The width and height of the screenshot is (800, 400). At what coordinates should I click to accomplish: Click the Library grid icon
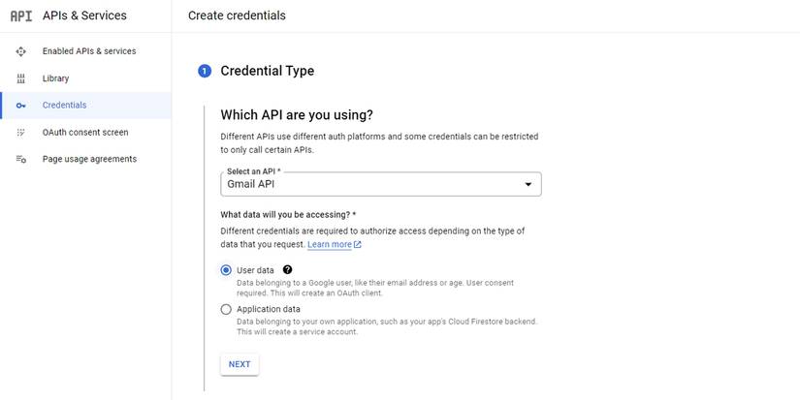pos(21,78)
